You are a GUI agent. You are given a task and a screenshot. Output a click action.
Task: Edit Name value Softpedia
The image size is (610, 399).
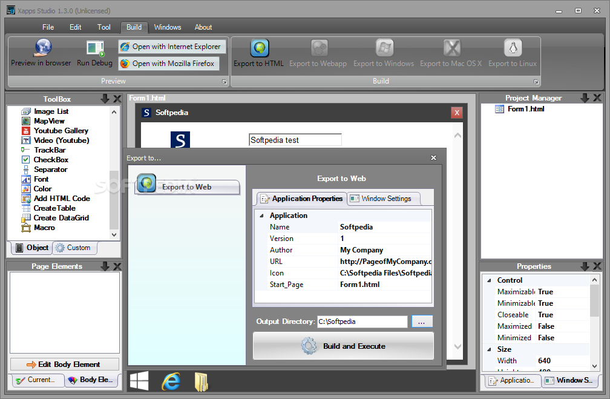coord(385,227)
